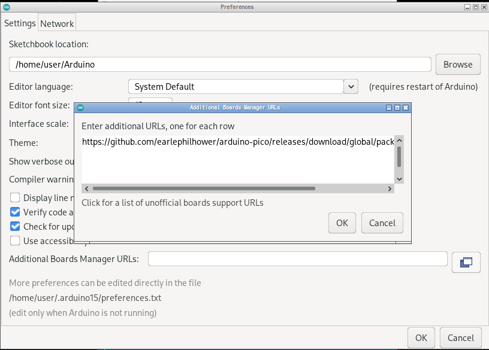Click the 'Theme:' label
Viewport: 489px width, 350px height.
tap(24, 143)
